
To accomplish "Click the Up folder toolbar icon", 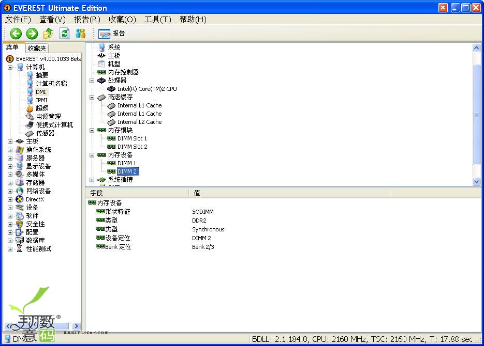I will 48,34.
